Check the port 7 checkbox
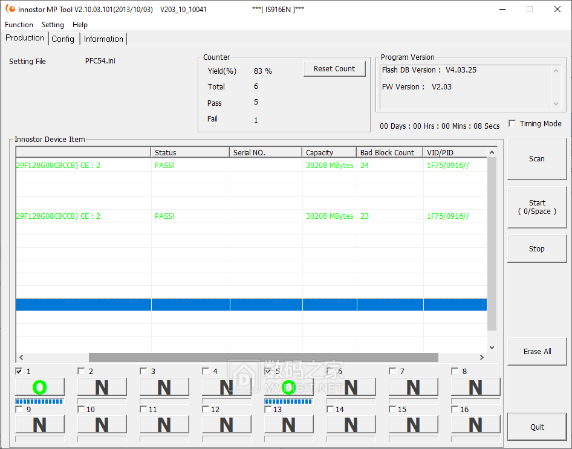 tap(393, 371)
